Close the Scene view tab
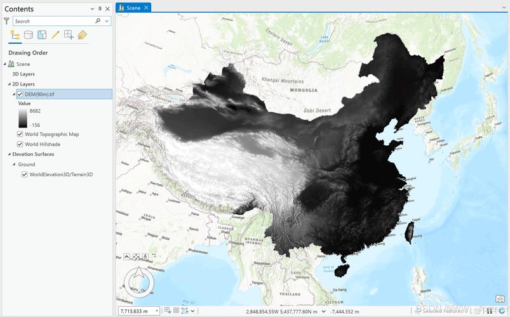510x317 pixels. [146, 8]
